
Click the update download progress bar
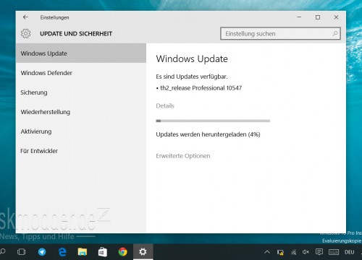(213, 121)
